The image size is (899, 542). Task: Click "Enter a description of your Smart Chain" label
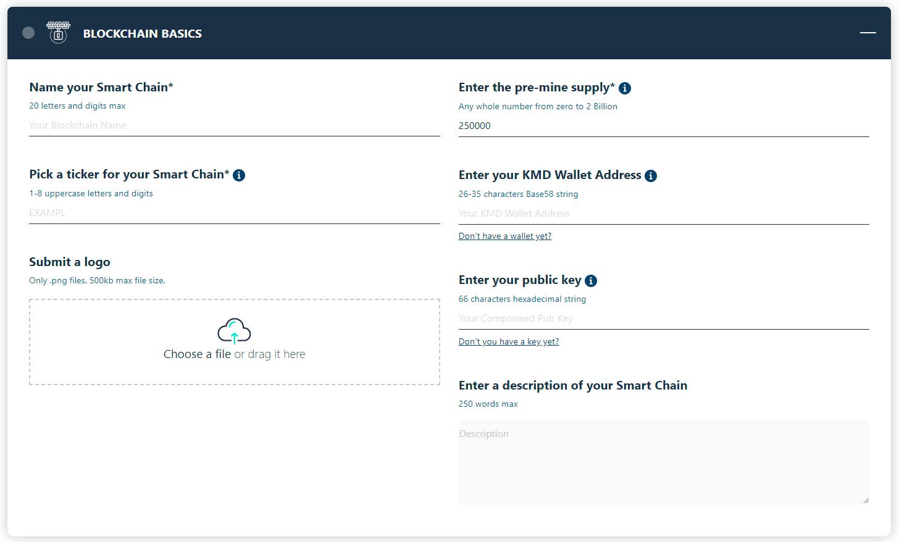[x=573, y=386]
